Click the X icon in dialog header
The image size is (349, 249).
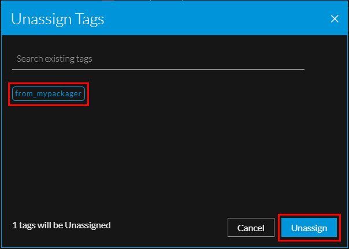point(335,18)
